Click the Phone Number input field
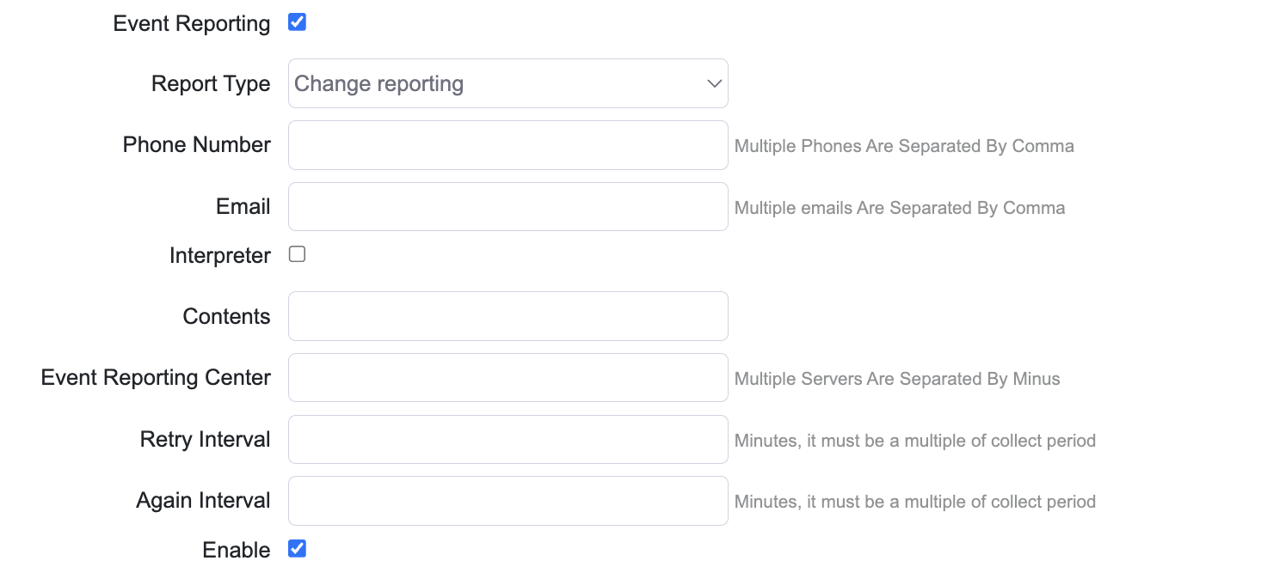The height and width of the screenshot is (579, 1261). pyautogui.click(x=507, y=145)
